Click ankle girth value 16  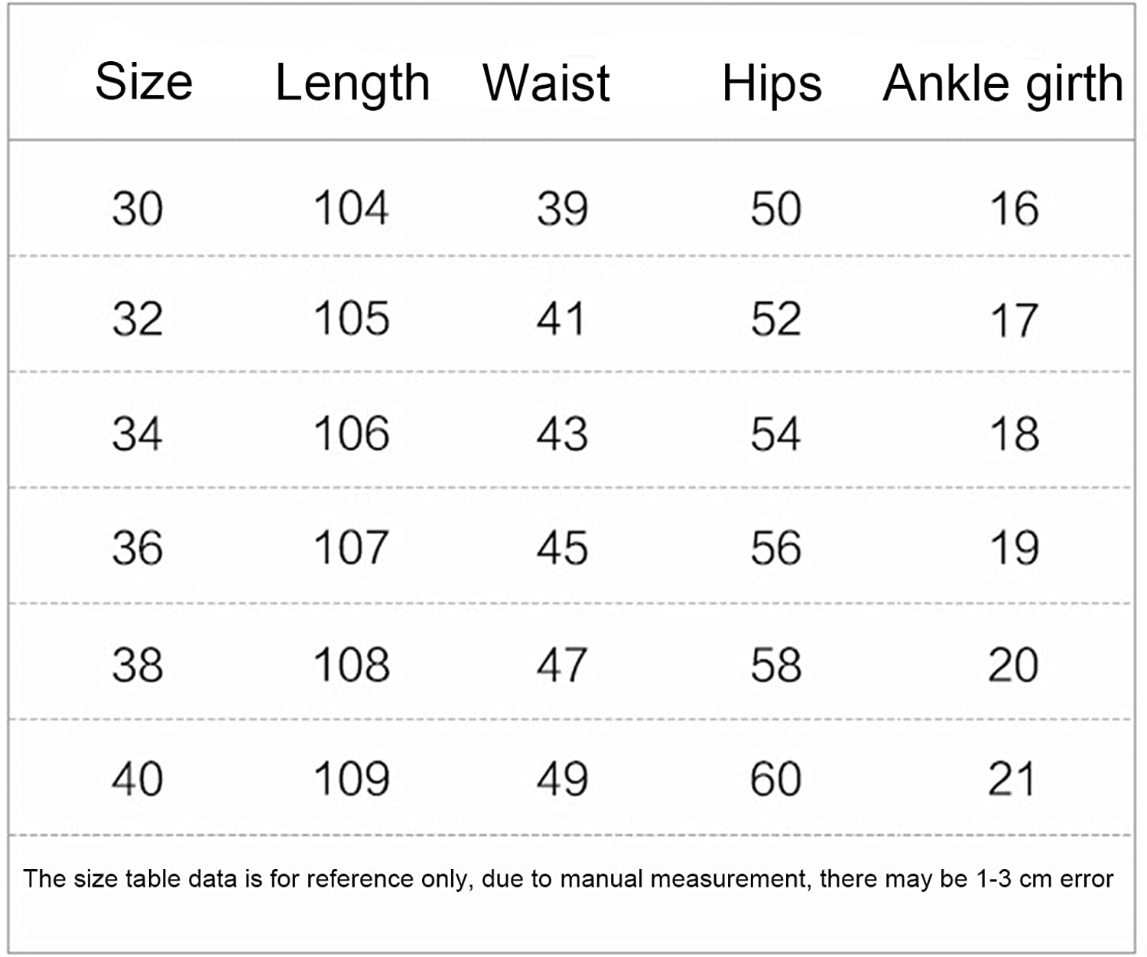[x=1015, y=209]
